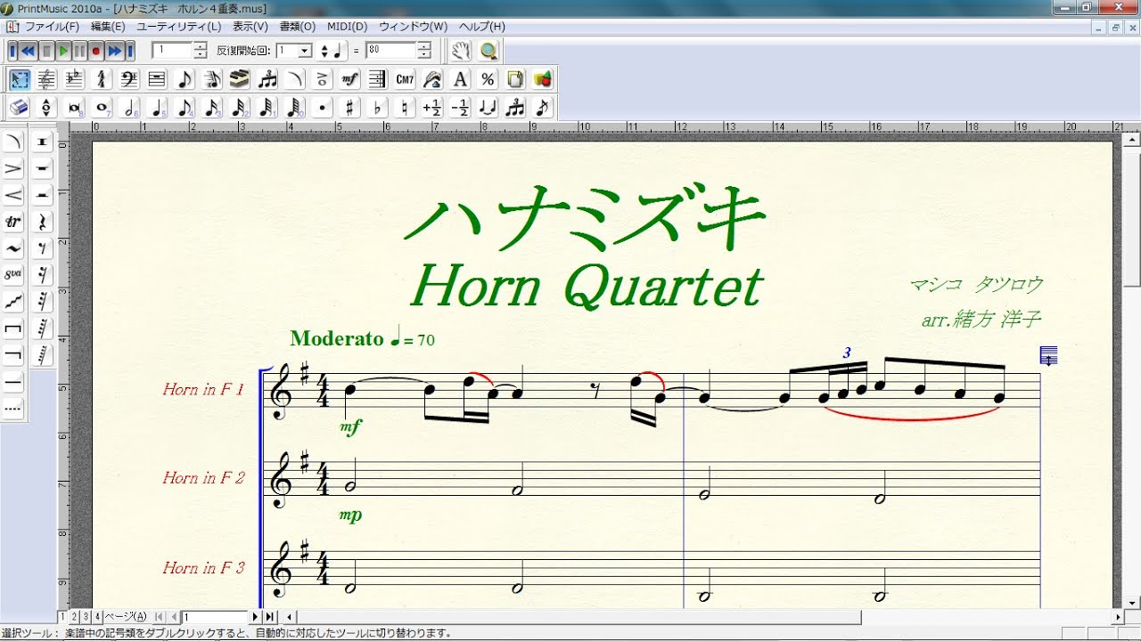Start playback with the green play button

click(62, 51)
